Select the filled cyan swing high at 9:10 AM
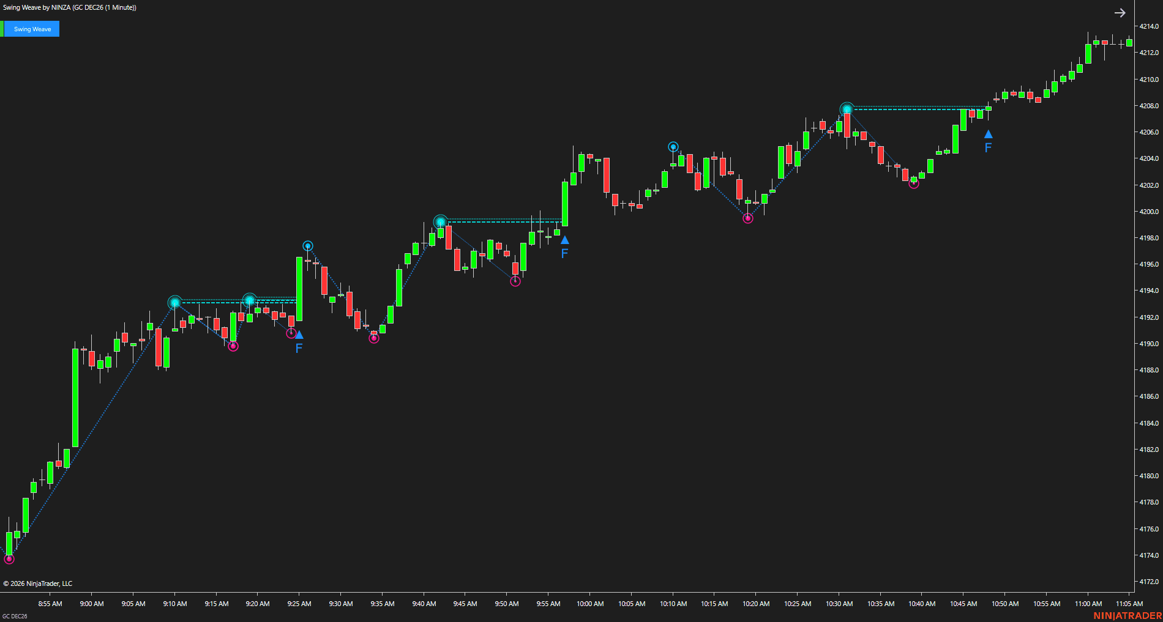Image resolution: width=1163 pixels, height=622 pixels. click(x=175, y=302)
